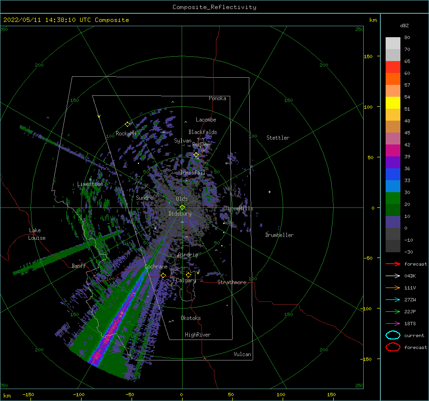The width and height of the screenshot is (429, 401).
Task: Click the green 22JP arrow in legend
Action: coord(393,311)
